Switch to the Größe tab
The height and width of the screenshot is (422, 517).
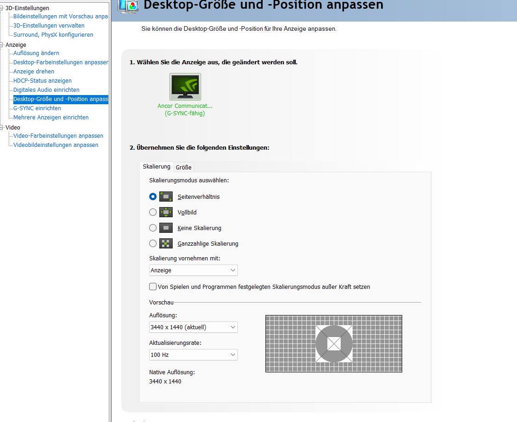[184, 167]
